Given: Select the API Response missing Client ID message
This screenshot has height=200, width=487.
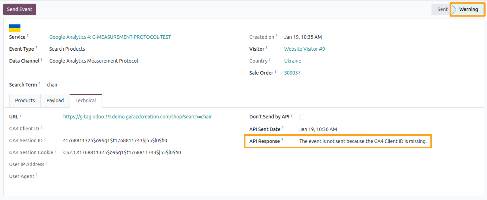Looking at the screenshot, I should (363, 141).
